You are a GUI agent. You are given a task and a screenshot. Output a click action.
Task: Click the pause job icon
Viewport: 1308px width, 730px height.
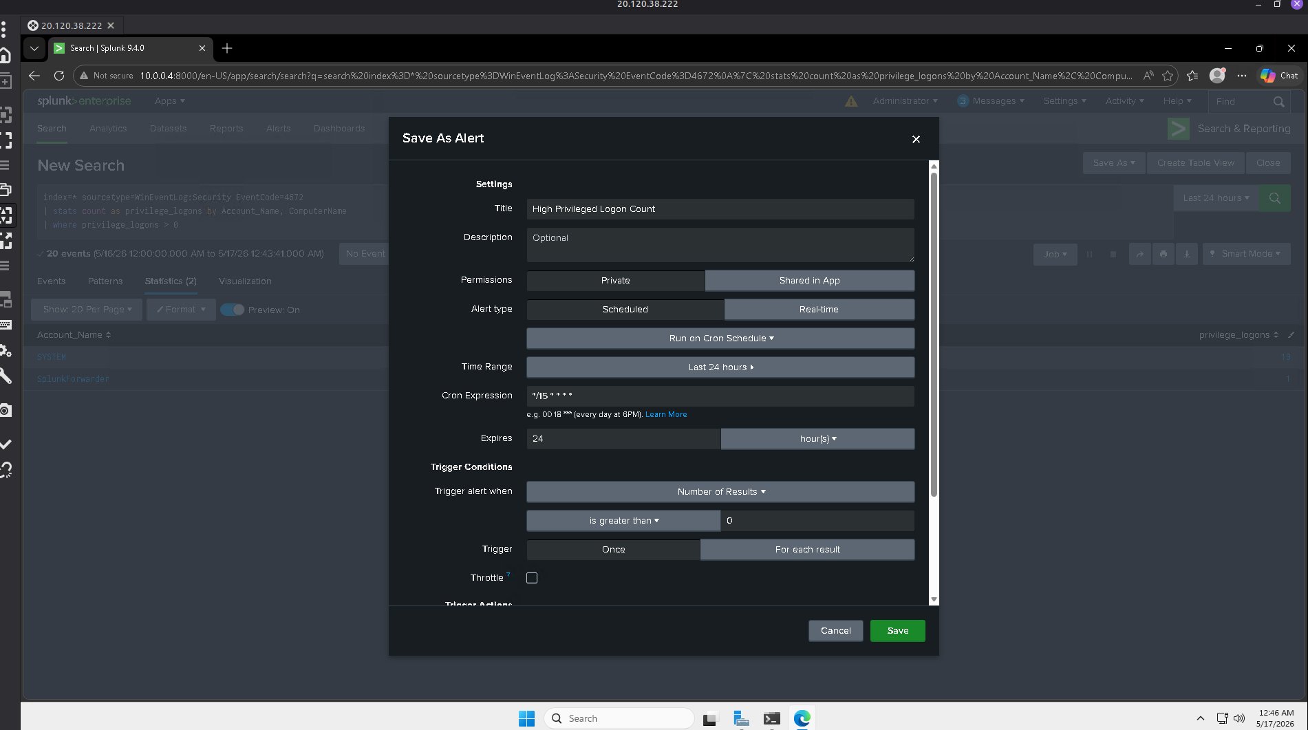point(1089,255)
